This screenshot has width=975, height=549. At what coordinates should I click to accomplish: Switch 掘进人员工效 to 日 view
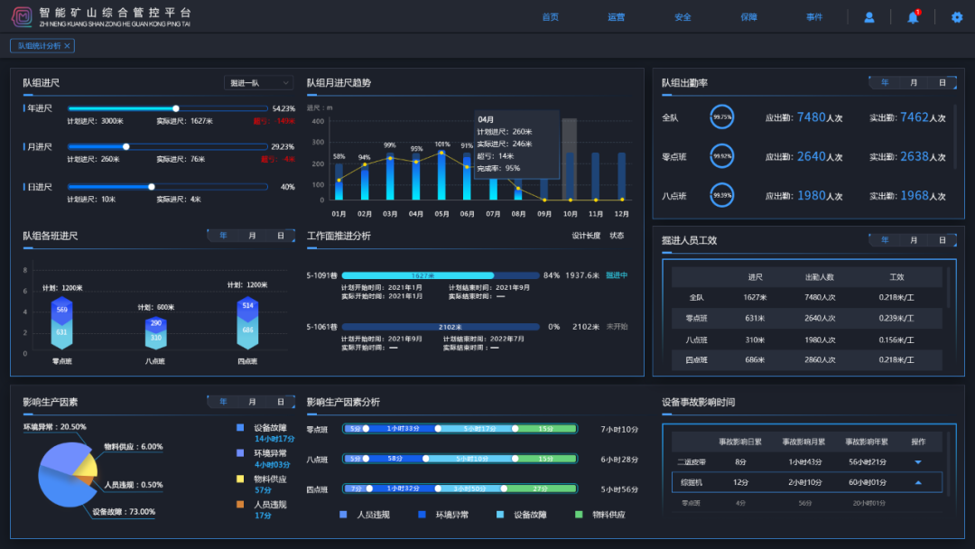[x=942, y=240]
